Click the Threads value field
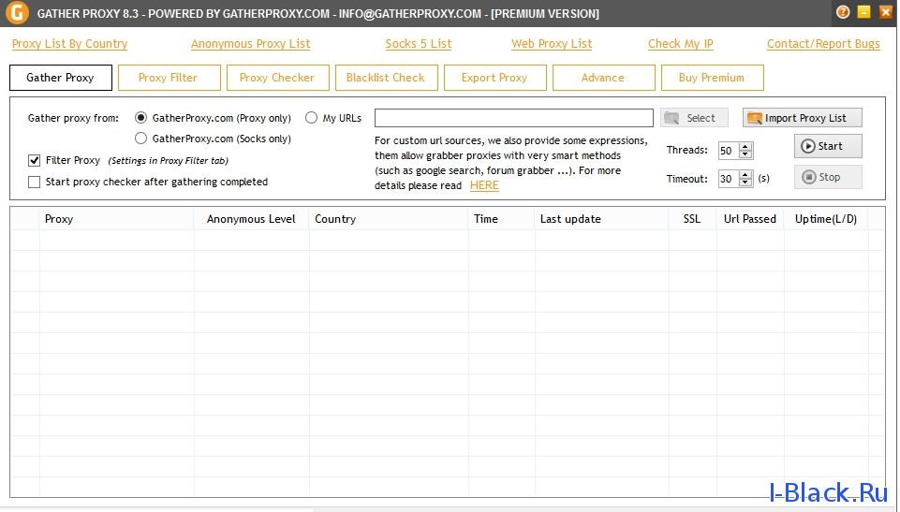Image resolution: width=900 pixels, height=512 pixels. coord(728,150)
